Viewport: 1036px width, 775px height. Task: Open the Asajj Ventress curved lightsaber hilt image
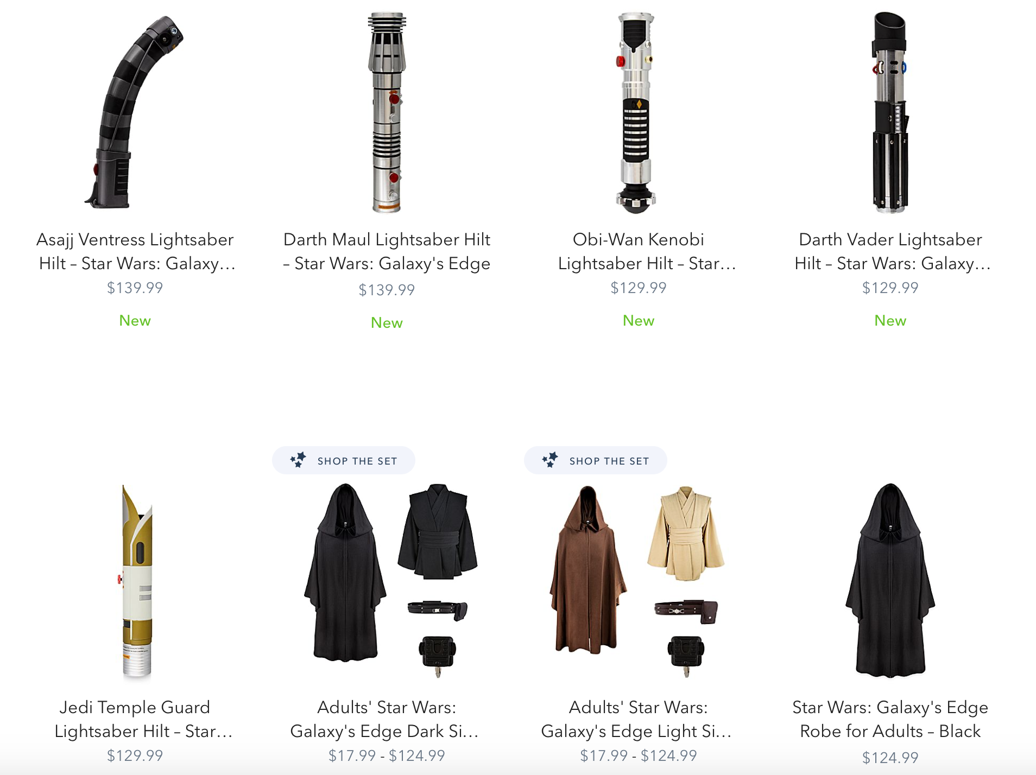135,112
